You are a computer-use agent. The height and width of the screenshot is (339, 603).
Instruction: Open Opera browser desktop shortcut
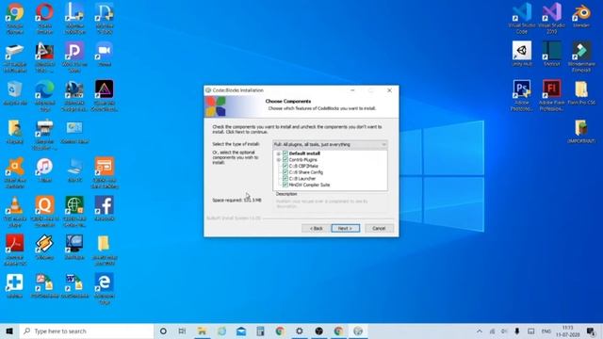(x=44, y=19)
